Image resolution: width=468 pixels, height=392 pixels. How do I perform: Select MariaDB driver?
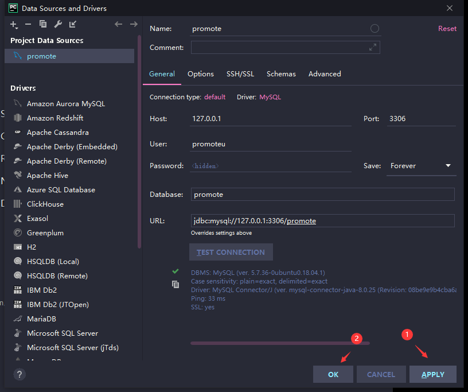(x=41, y=319)
